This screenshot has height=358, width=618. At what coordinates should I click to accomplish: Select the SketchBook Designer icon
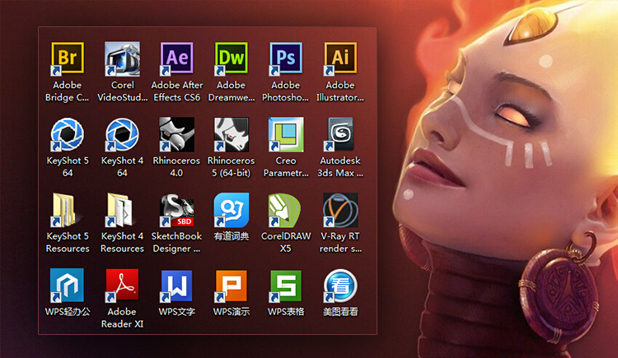coord(176,210)
